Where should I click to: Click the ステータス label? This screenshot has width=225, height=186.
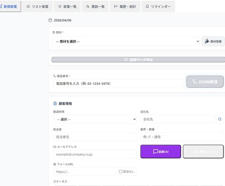[60, 182]
